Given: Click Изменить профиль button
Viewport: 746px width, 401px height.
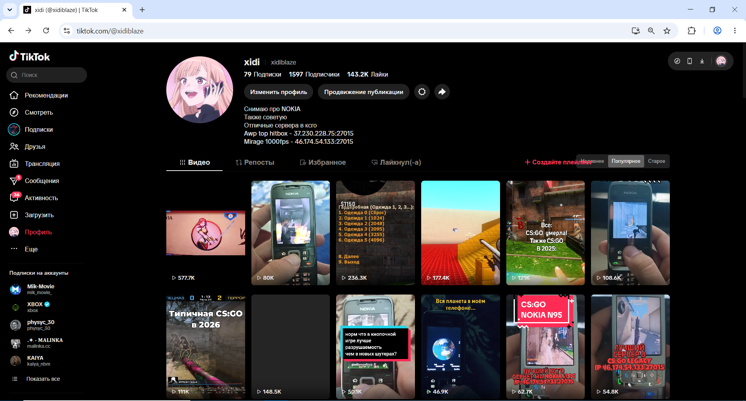Looking at the screenshot, I should coord(279,92).
